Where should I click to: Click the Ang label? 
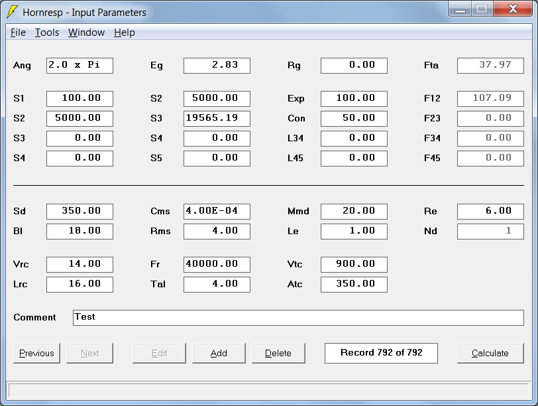(22, 65)
